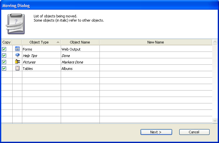Uncheck the Copy checkbox for Forms
The width and height of the screenshot is (219, 143).
[4, 49]
